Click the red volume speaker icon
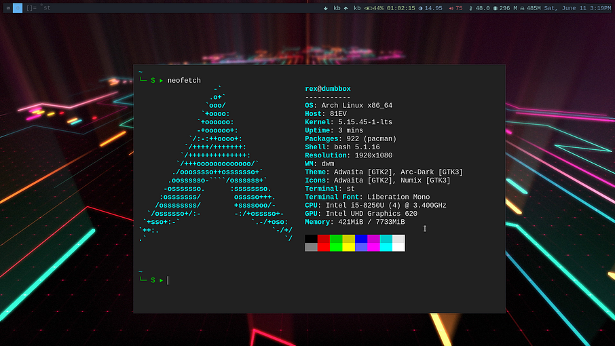This screenshot has width=615, height=346. [451, 8]
